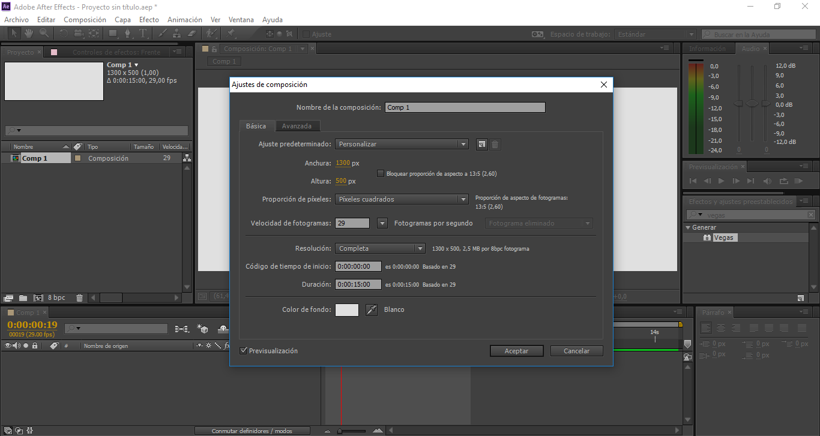Image resolution: width=820 pixels, height=436 pixels.
Task: Delete selected project item with trash icon
Action: coord(79,297)
